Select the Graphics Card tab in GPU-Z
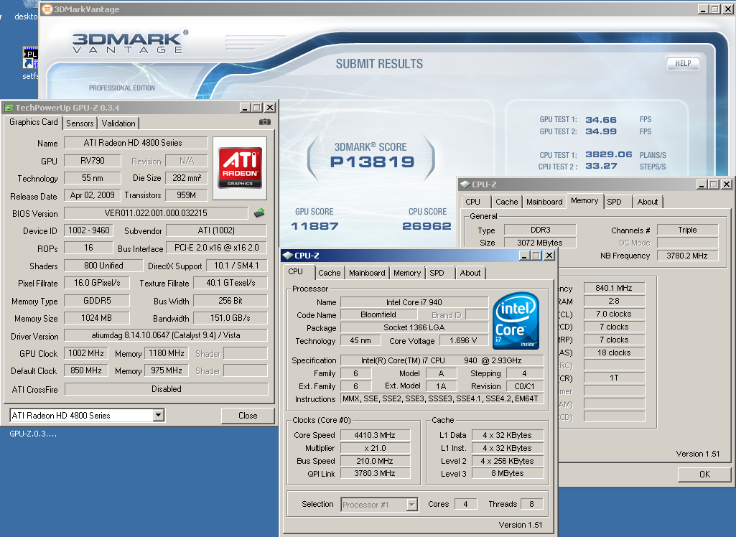 33,122
